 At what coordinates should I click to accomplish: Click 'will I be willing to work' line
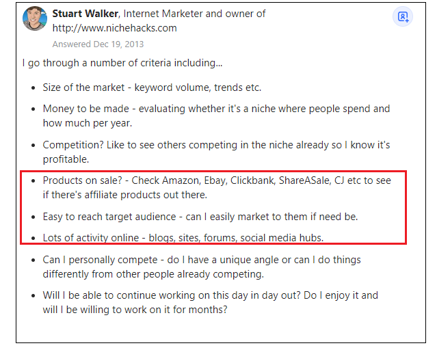[135, 310]
